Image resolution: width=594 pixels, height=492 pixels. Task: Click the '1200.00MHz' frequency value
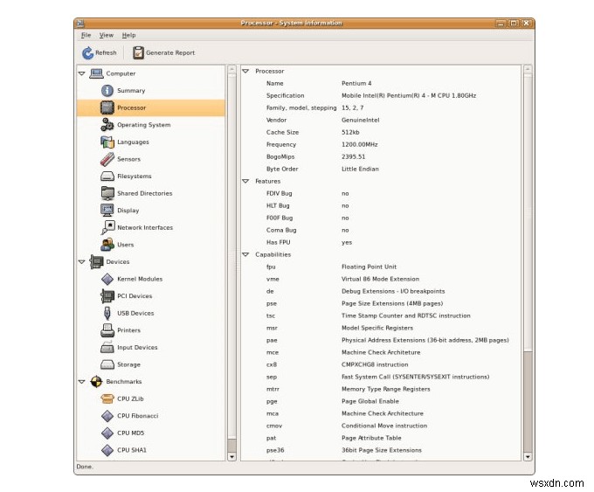360,144
